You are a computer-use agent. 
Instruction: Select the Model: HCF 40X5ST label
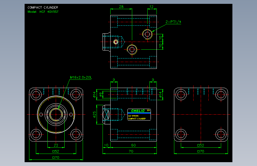coord(43,12)
